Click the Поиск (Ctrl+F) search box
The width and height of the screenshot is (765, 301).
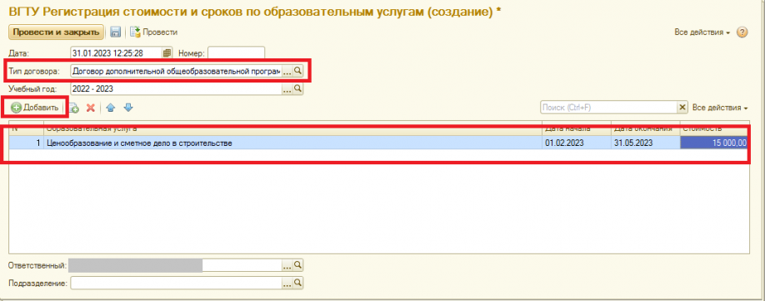tap(609, 108)
